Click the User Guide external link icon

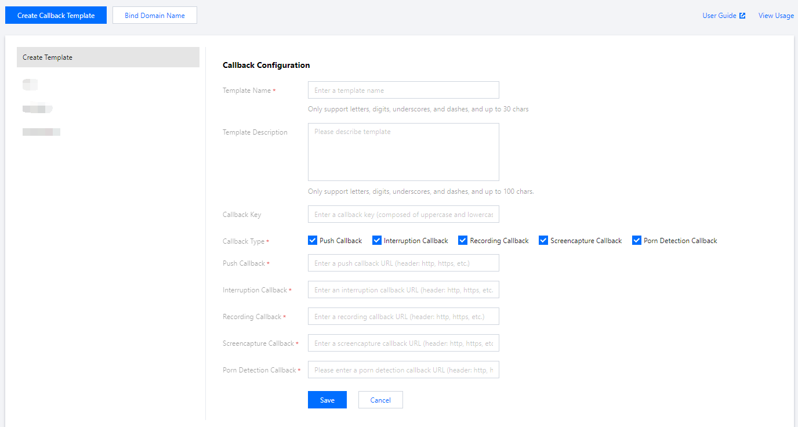(742, 16)
